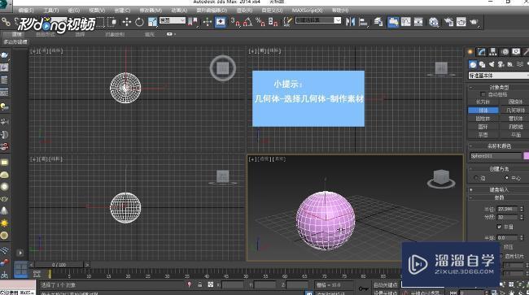Viewport: 529px width, 295px height.
Task: Open the Hierarchy panel tab icon
Action: click(x=493, y=52)
